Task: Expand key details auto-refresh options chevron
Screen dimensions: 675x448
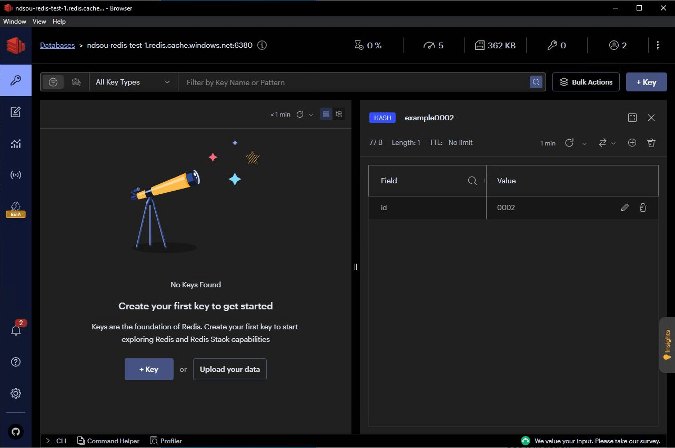Action: [585, 143]
